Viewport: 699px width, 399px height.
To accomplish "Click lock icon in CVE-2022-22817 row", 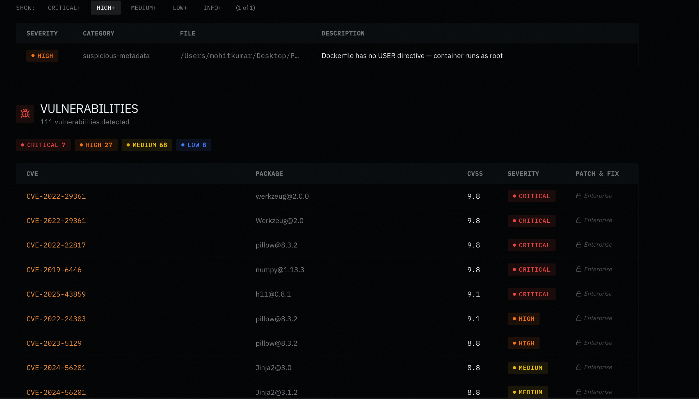I will pyautogui.click(x=579, y=245).
